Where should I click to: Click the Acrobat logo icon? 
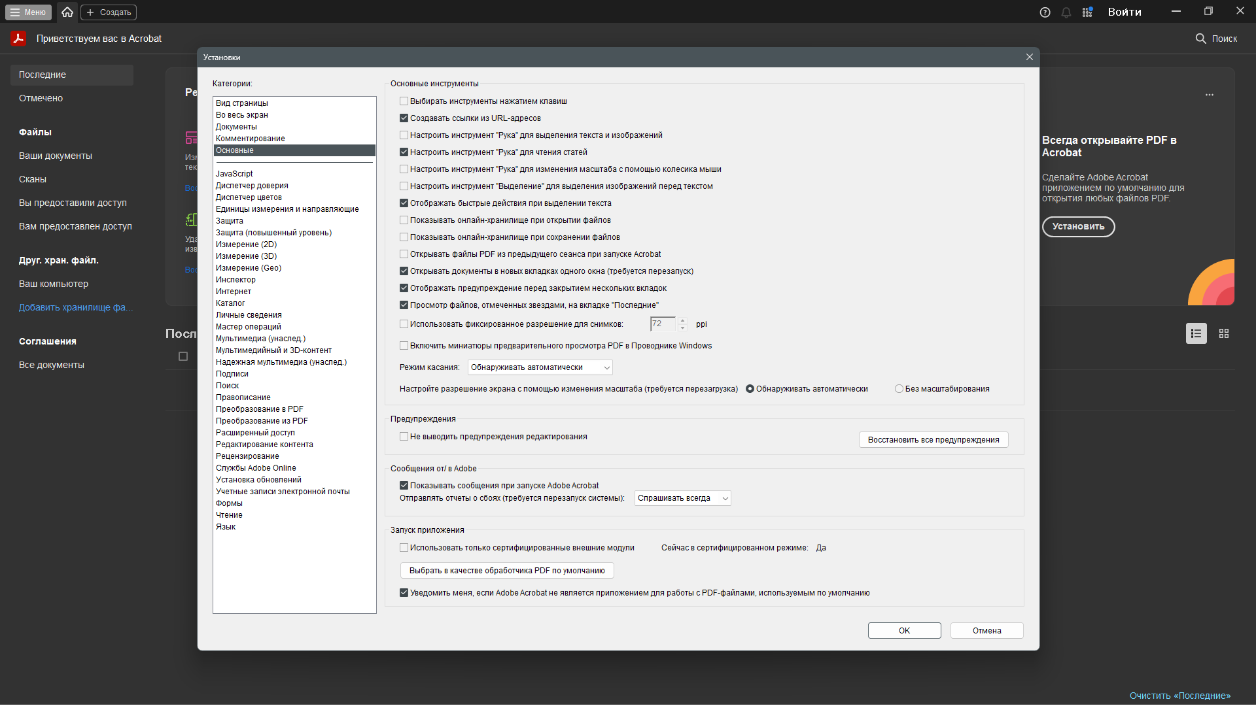point(18,39)
